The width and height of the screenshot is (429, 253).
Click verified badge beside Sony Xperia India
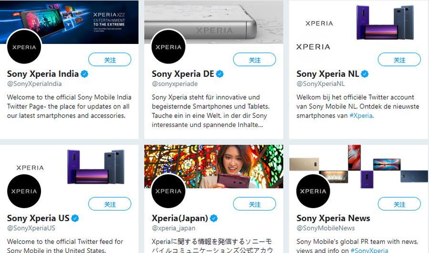[x=84, y=74]
